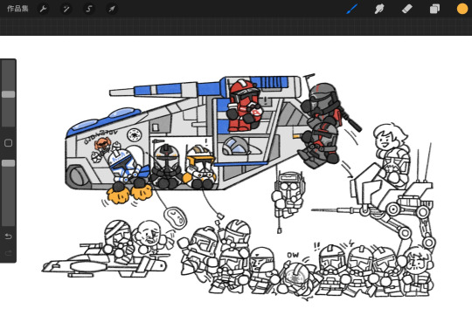Open the Layers panel
This screenshot has width=472, height=329.
[x=434, y=9]
